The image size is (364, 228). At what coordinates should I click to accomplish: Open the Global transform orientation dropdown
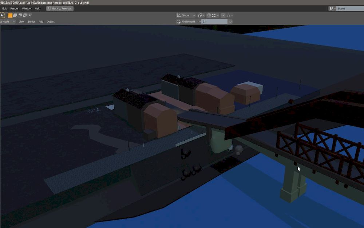click(186, 15)
